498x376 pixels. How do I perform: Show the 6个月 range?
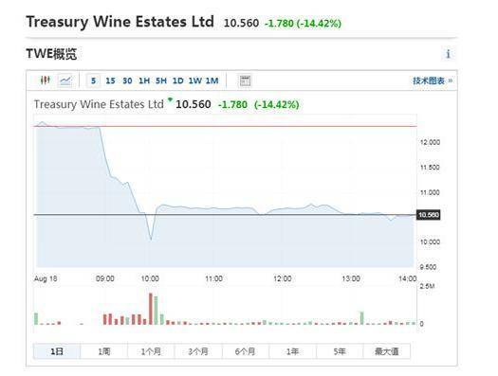pyautogui.click(x=245, y=351)
